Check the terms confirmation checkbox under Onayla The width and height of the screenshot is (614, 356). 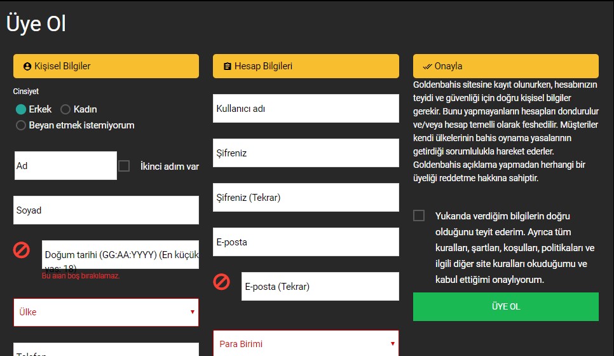tap(419, 216)
